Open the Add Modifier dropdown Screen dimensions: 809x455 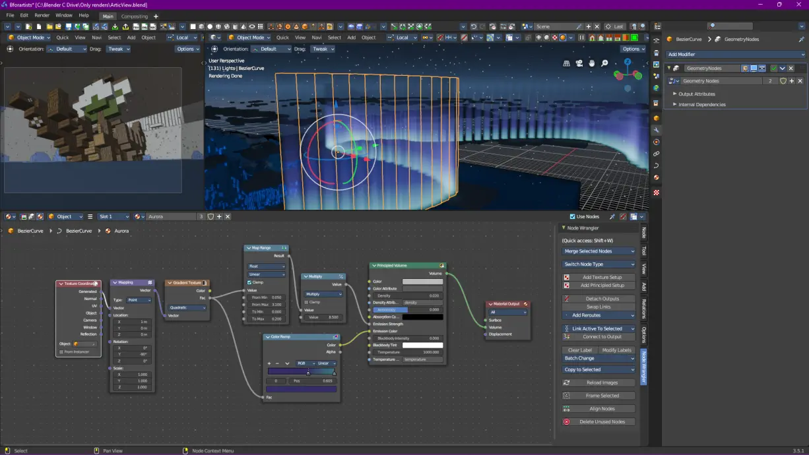click(734, 54)
